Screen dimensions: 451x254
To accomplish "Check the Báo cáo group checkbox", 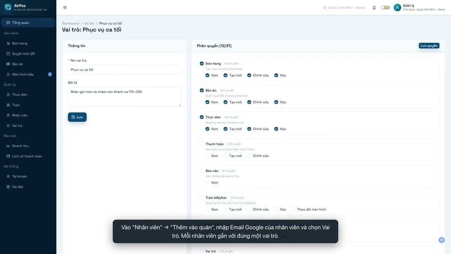I will click(202, 171).
